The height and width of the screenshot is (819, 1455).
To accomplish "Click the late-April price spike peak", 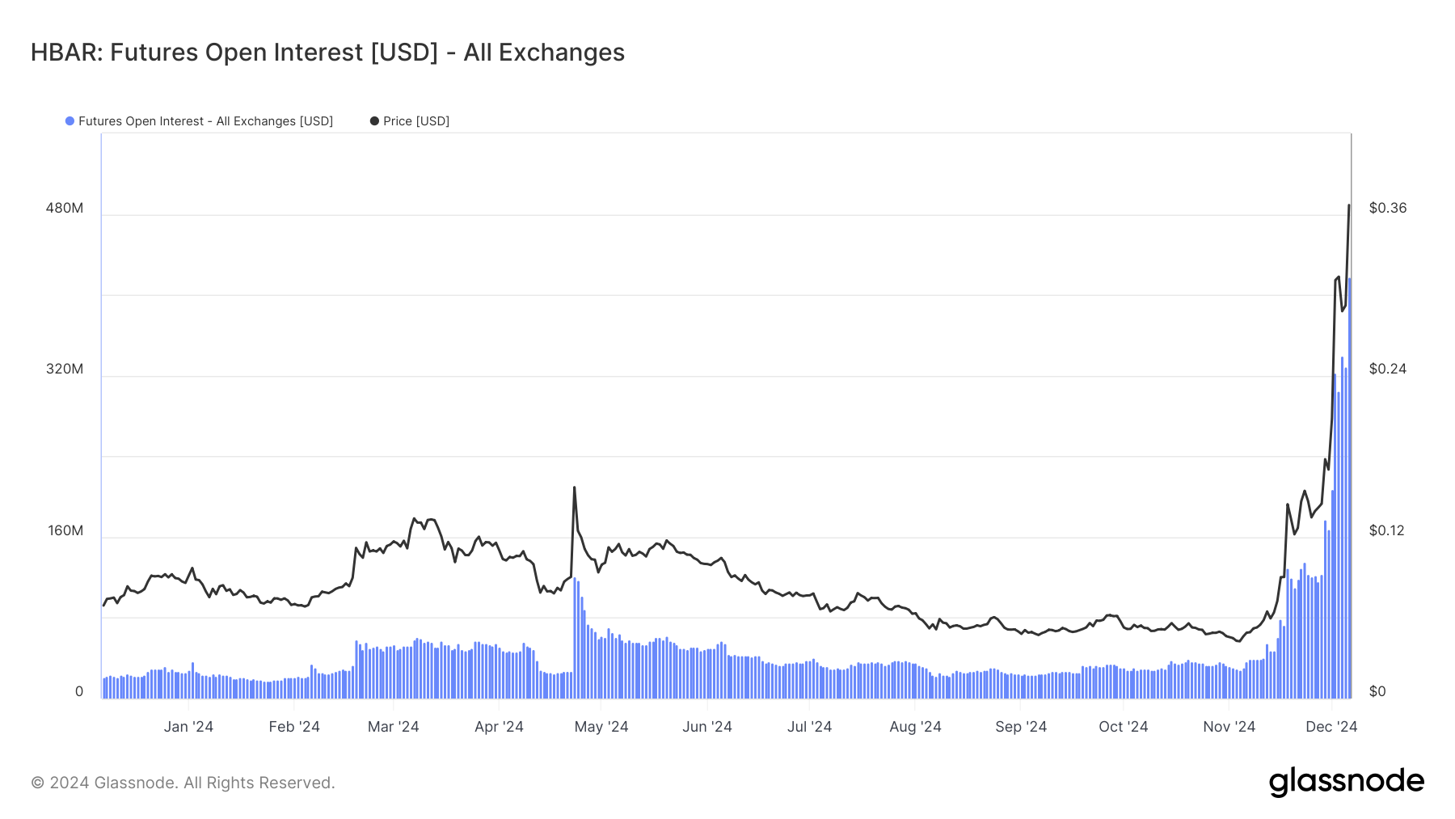I will (x=574, y=488).
